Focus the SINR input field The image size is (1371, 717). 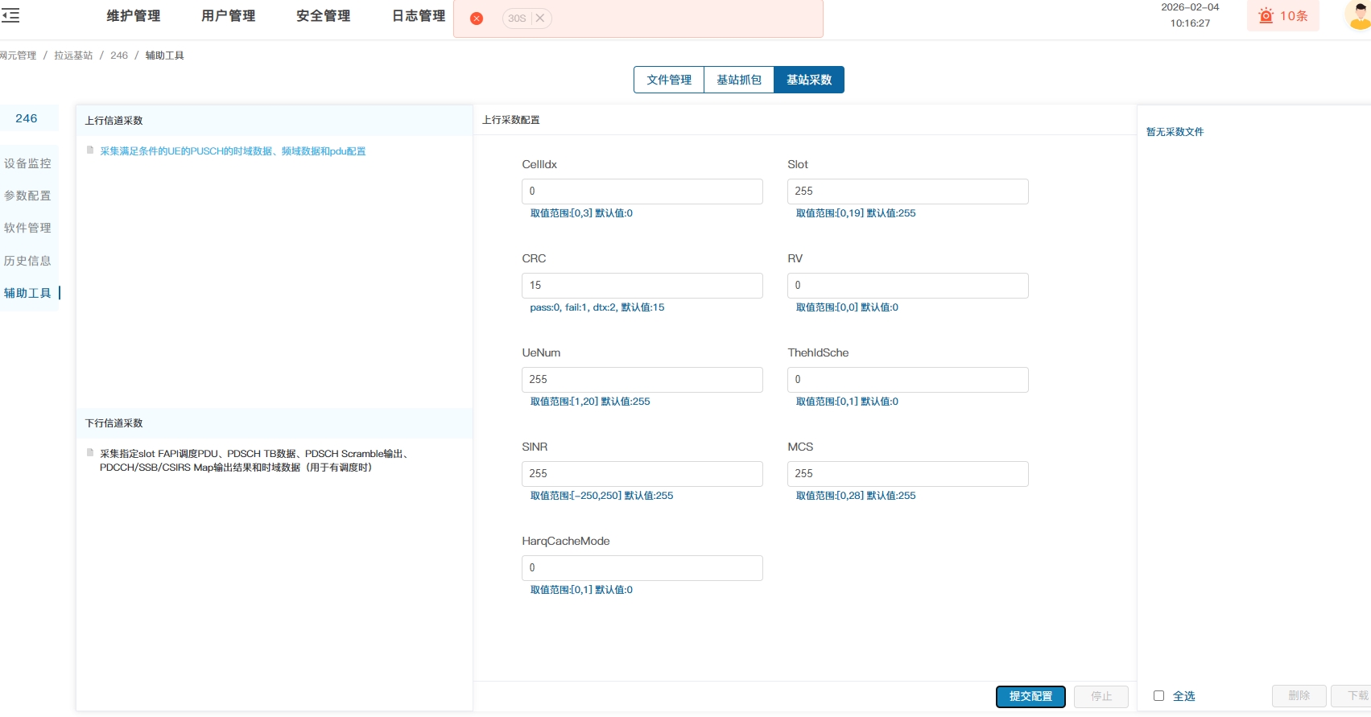click(642, 474)
